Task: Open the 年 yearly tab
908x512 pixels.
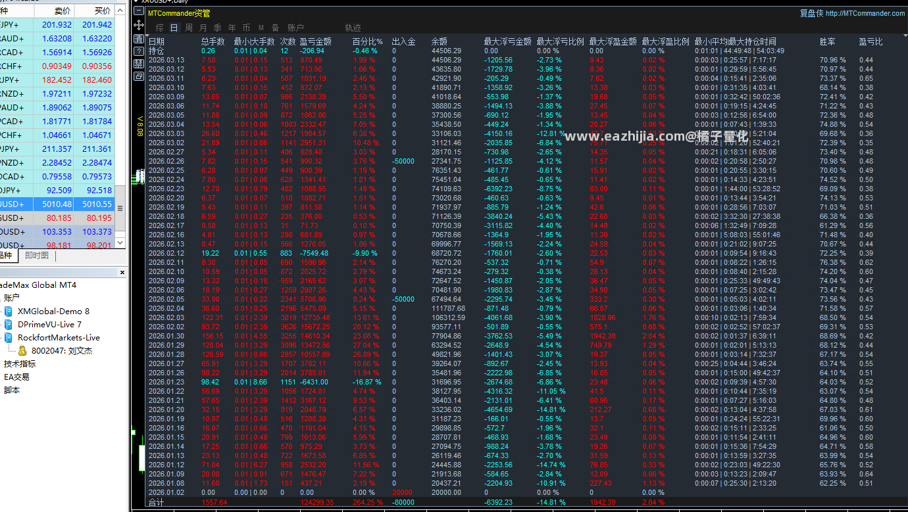Action: [232, 28]
